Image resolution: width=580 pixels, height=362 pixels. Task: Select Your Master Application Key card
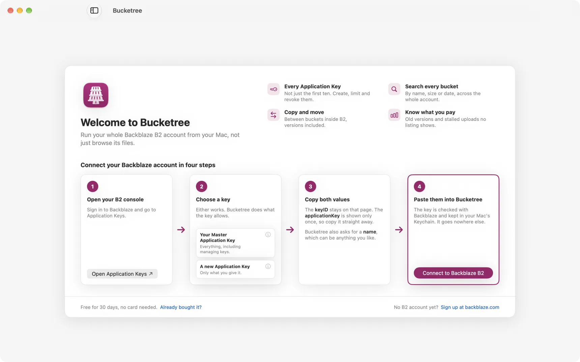(235, 243)
